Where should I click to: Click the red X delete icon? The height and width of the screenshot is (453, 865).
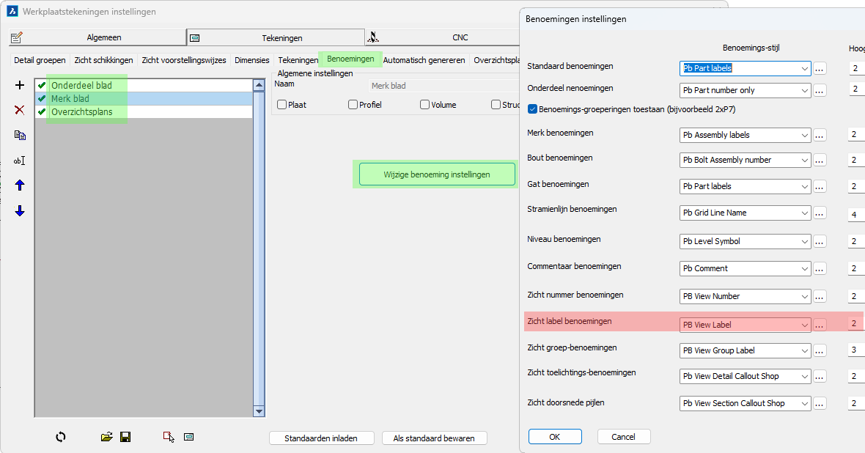(x=20, y=110)
